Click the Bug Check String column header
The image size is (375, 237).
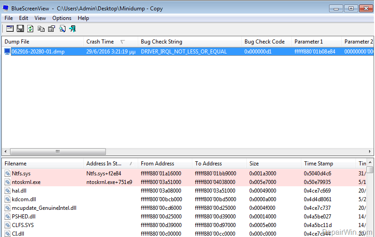coord(161,42)
